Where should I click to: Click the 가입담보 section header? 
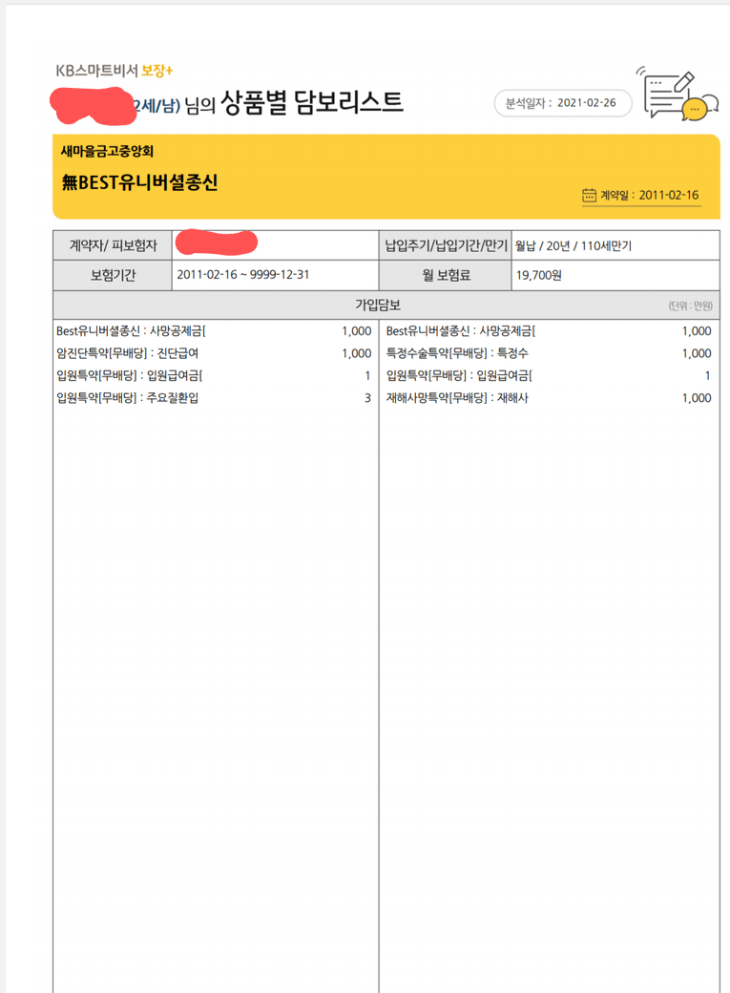tap(385, 305)
